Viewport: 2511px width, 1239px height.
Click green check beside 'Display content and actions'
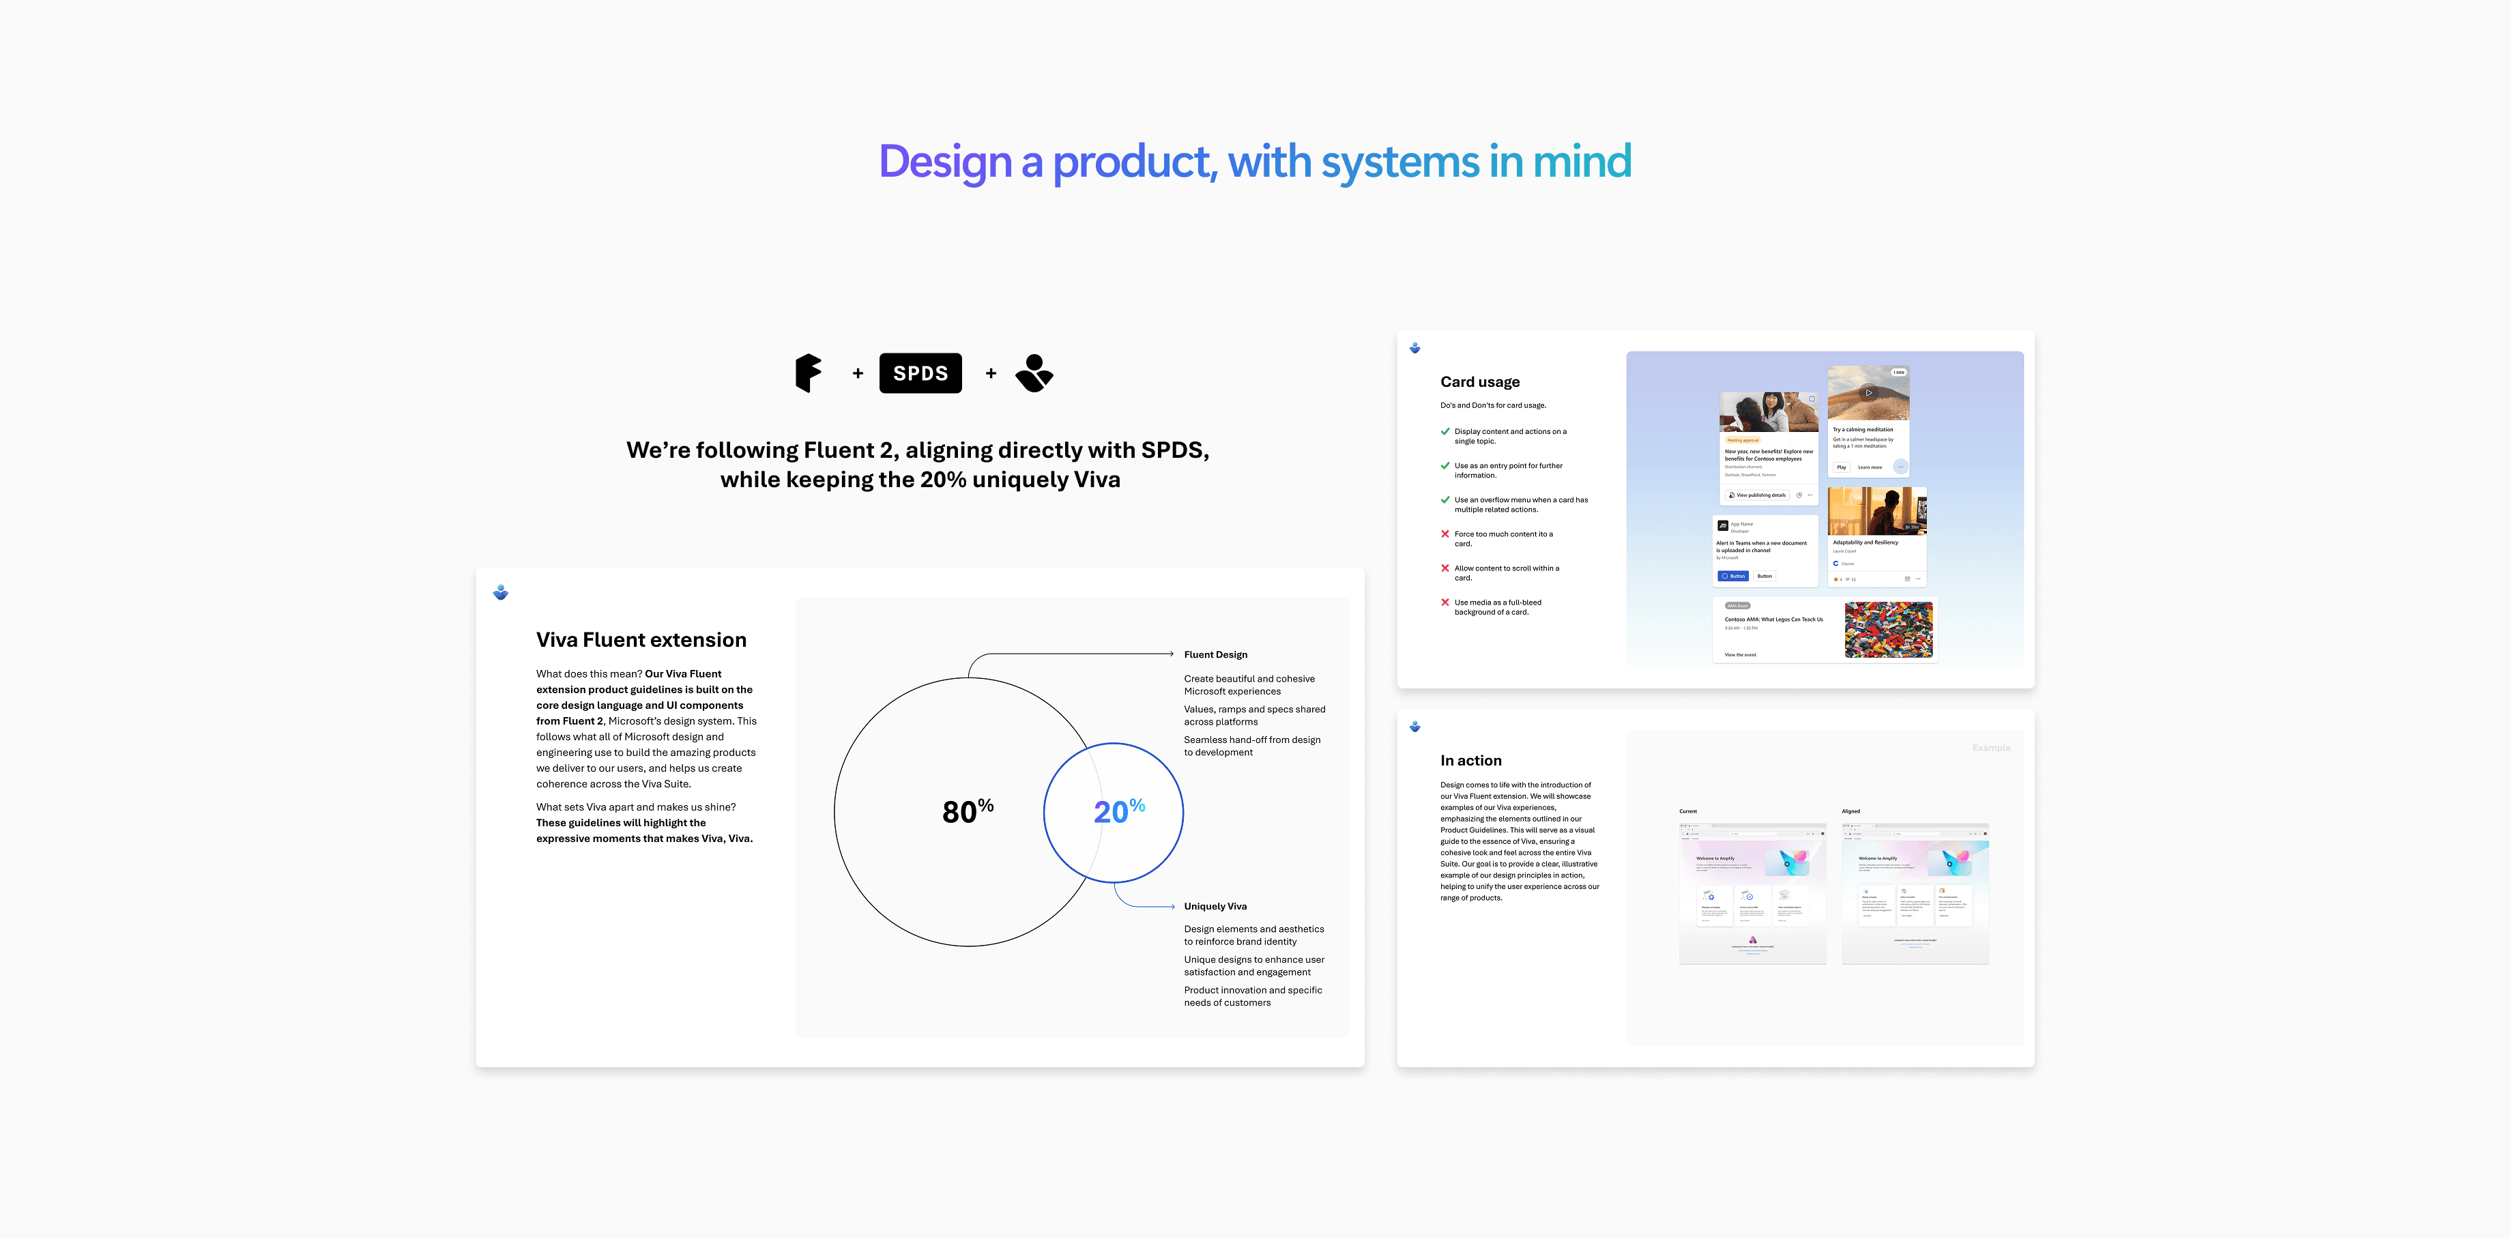point(1445,431)
